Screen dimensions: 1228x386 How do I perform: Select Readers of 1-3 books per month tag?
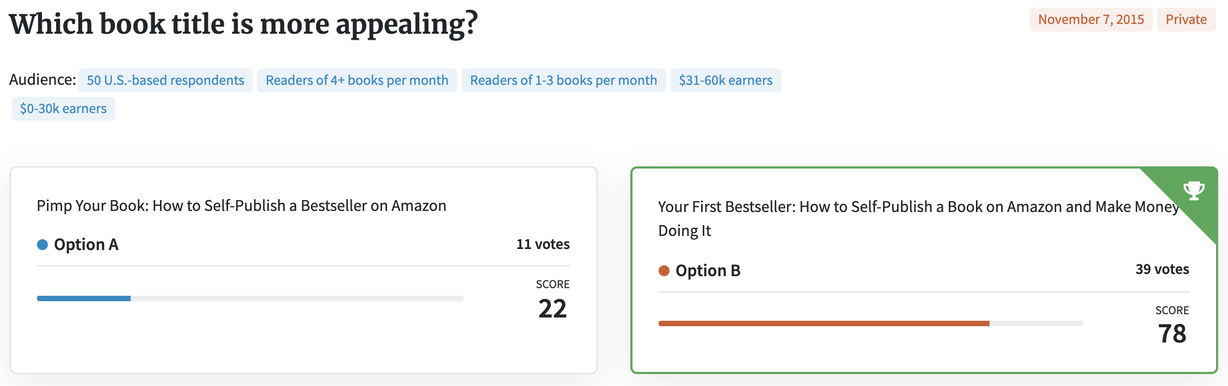point(563,80)
